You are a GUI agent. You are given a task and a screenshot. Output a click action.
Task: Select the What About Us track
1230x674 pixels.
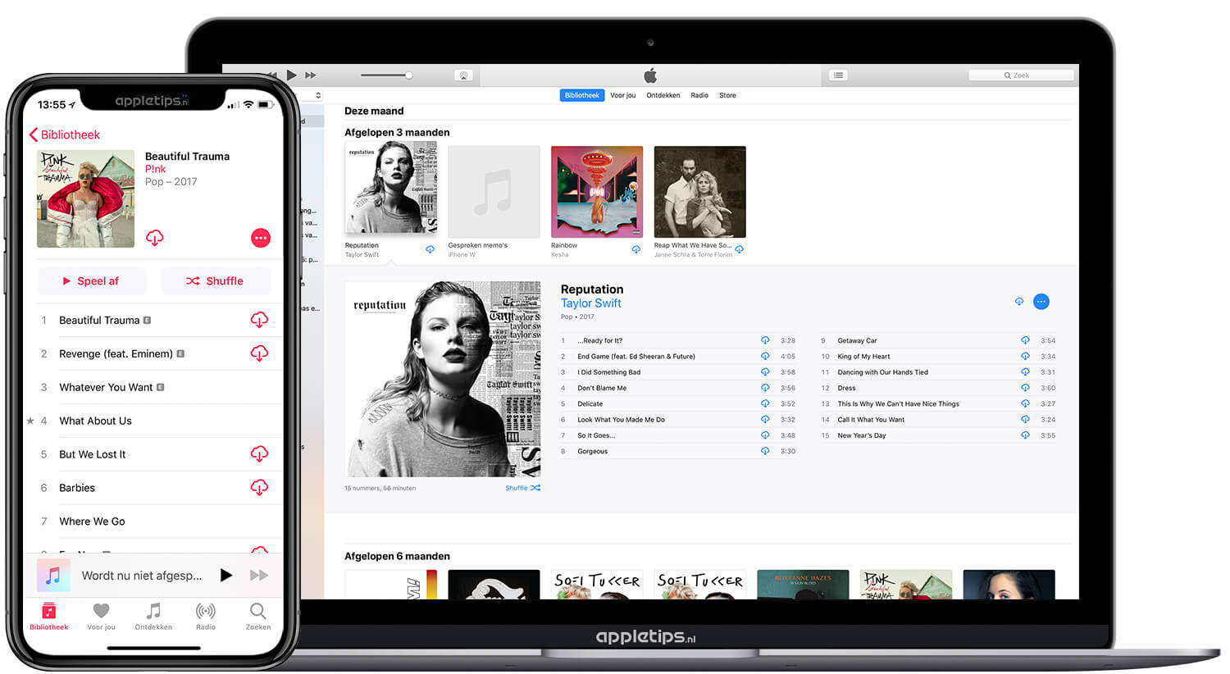point(154,421)
